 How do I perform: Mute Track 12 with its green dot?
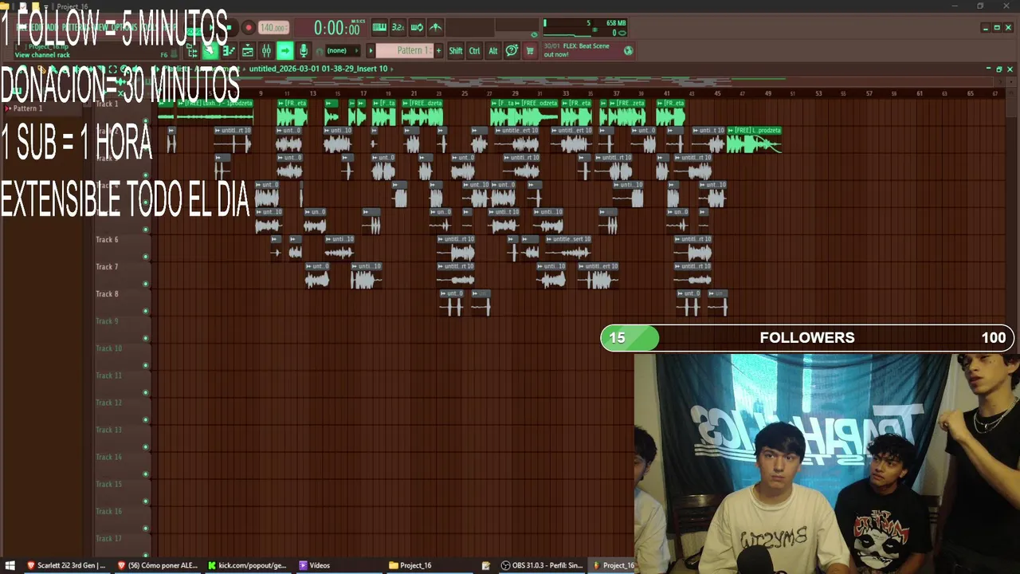[145, 419]
